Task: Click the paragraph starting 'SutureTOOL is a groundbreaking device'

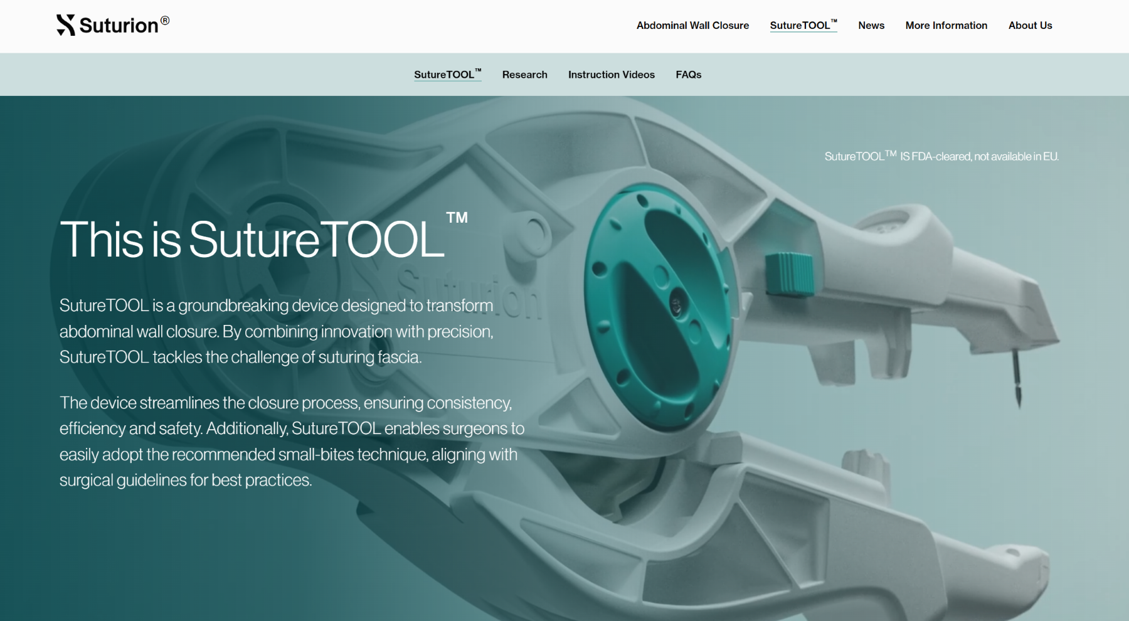Action: click(x=277, y=331)
